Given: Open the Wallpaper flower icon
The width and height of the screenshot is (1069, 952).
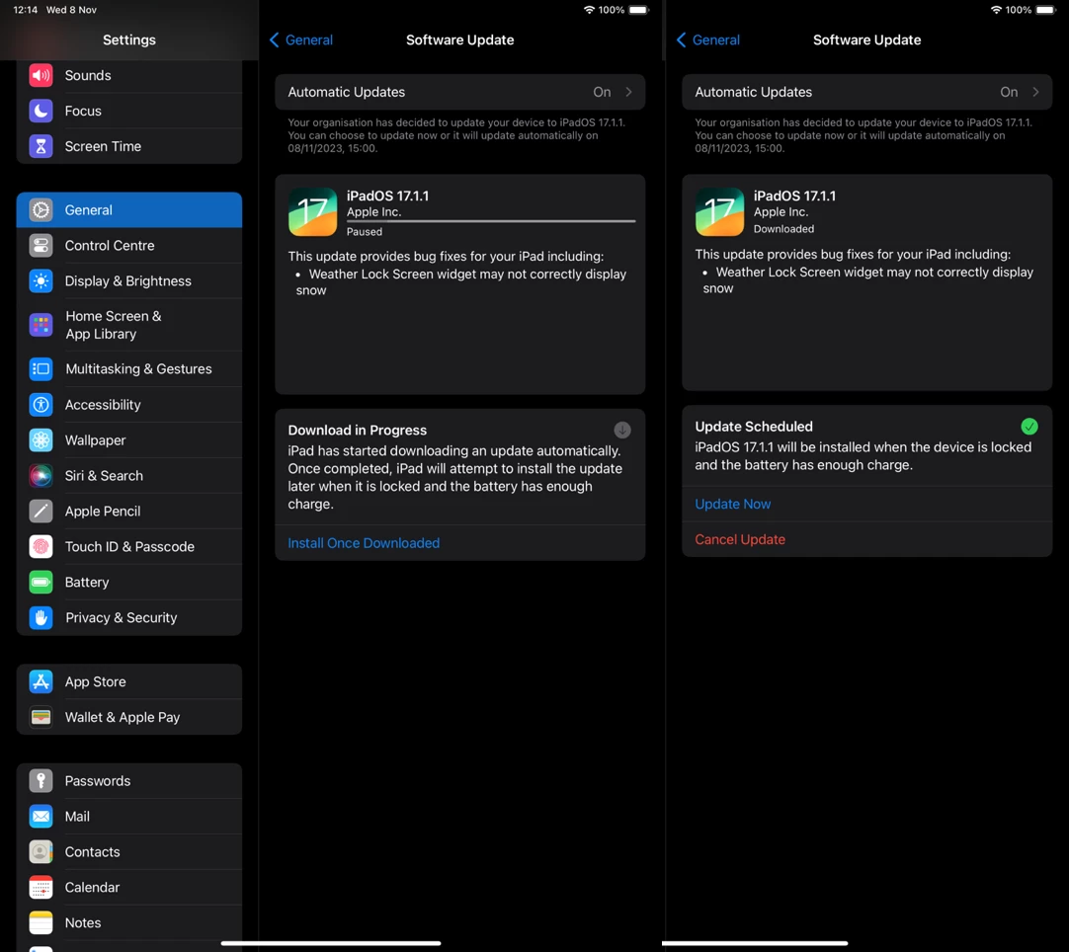Looking at the screenshot, I should pos(41,440).
